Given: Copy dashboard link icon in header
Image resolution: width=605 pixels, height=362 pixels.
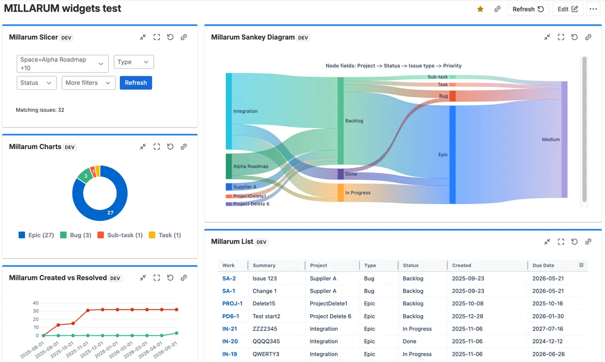Looking at the screenshot, I should 498,9.
